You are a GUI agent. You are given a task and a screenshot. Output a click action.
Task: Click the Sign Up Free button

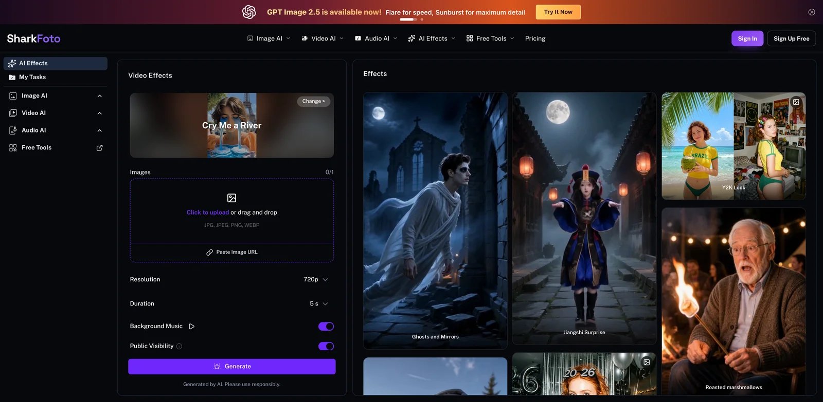(791, 39)
